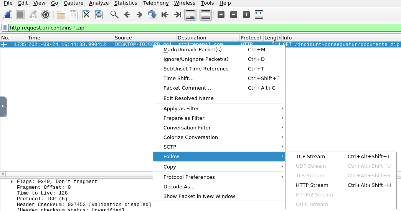Open the Edit menu
This screenshot has height=211, width=401.
point(23,3)
